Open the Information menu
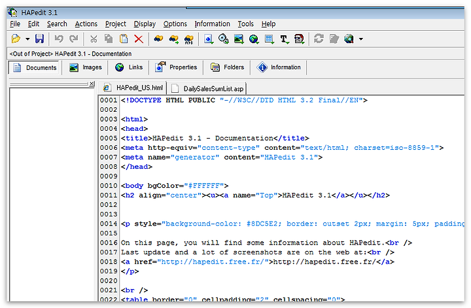 213,24
